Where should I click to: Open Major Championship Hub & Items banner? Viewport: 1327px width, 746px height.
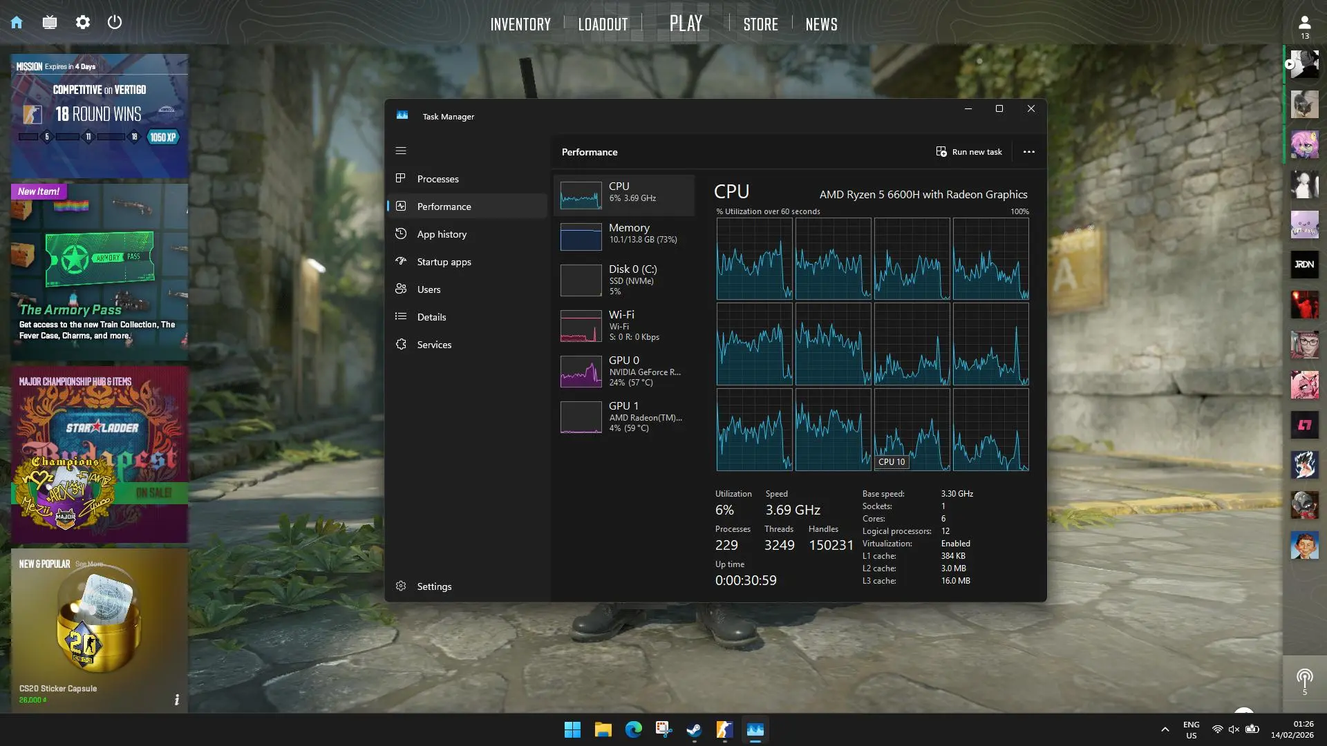click(x=100, y=455)
